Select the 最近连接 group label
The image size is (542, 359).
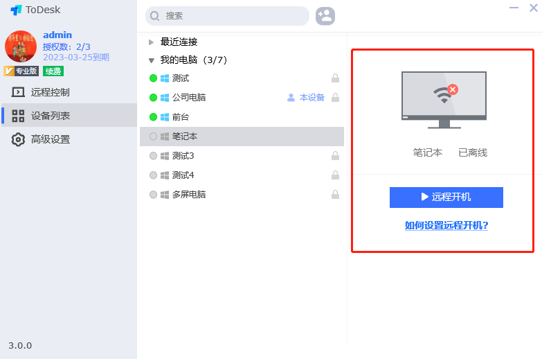(x=179, y=42)
